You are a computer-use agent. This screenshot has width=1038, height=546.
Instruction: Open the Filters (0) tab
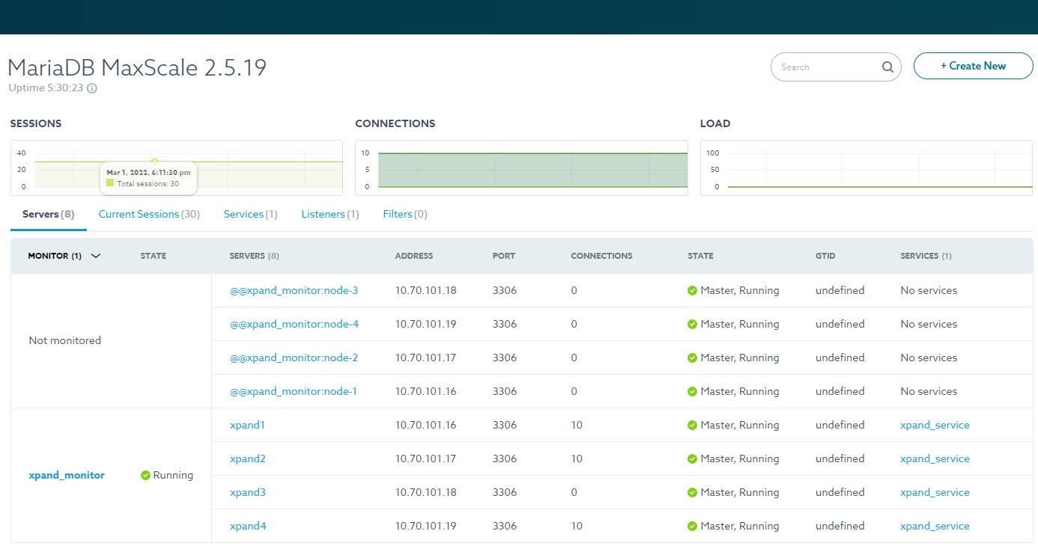click(405, 214)
